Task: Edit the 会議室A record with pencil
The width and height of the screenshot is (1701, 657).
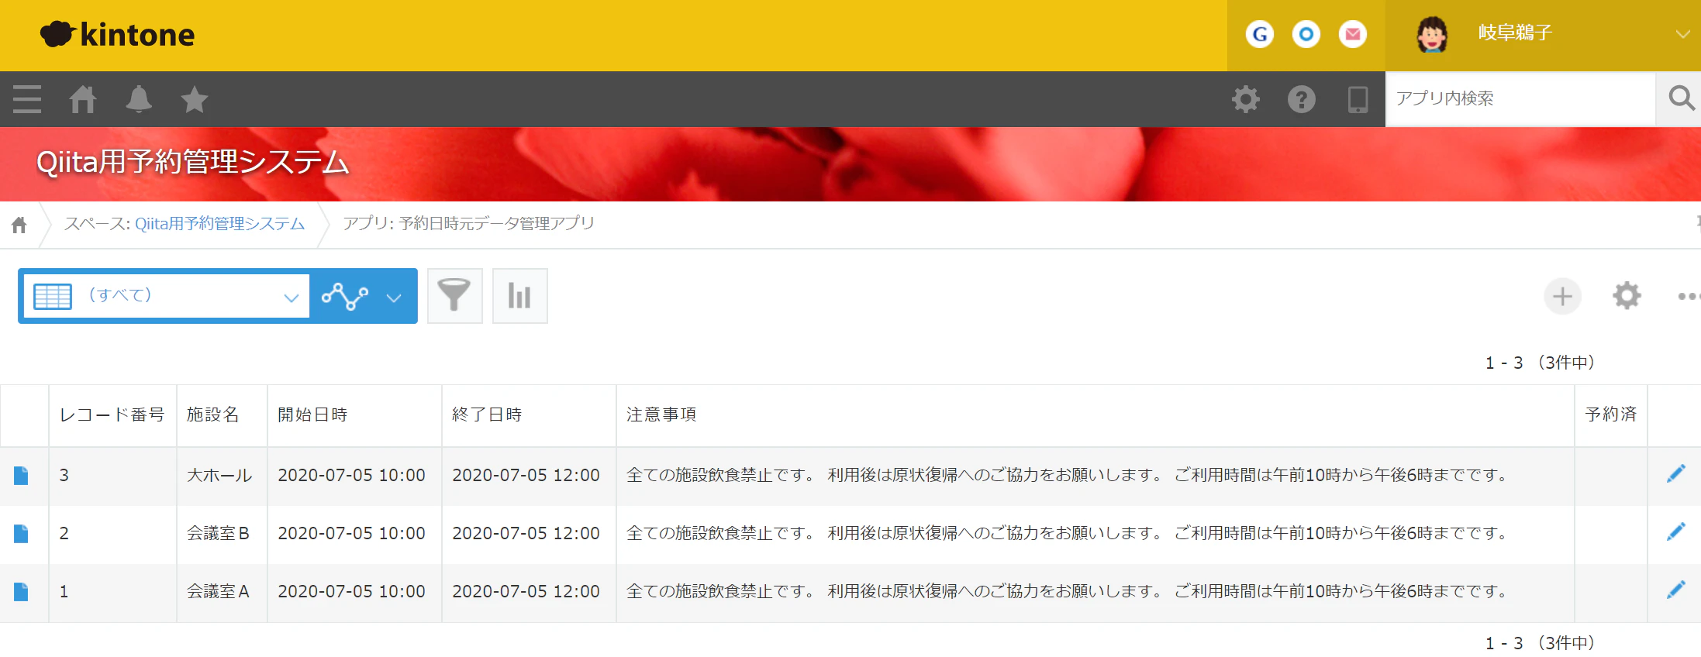Action: point(1675,590)
